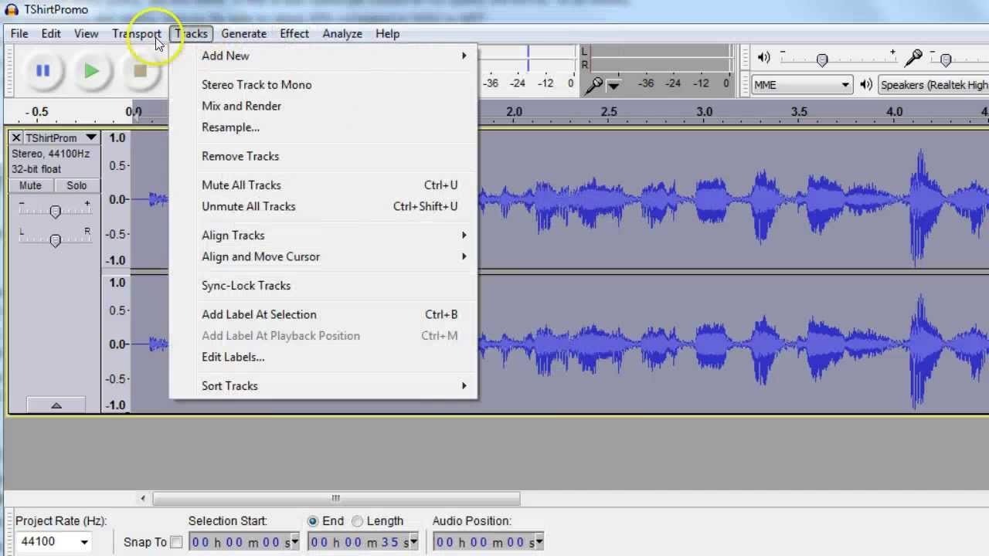Click the Audio Position time field
The height and width of the screenshot is (556, 989).
pos(488,542)
